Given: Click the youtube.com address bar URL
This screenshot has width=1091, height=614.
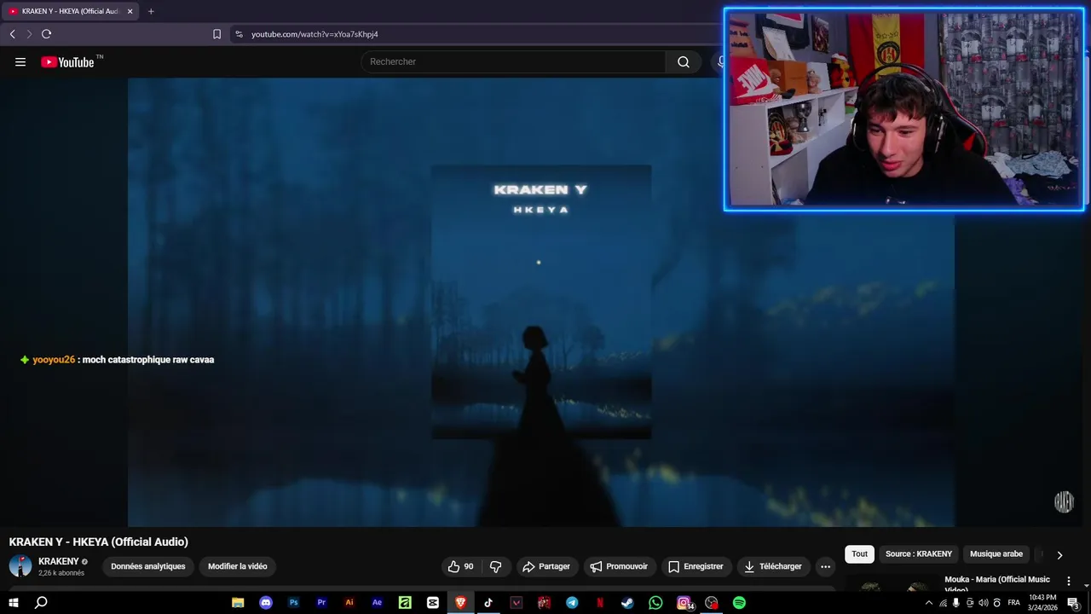Looking at the screenshot, I should (315, 34).
